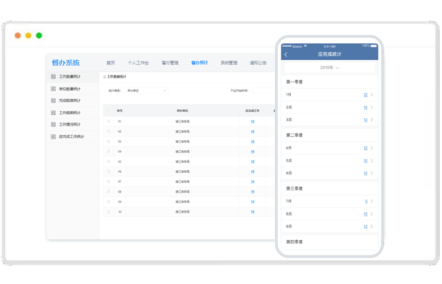Tap the chevron arrow on the 5月 row
The image size is (442, 284).
click(x=372, y=160)
